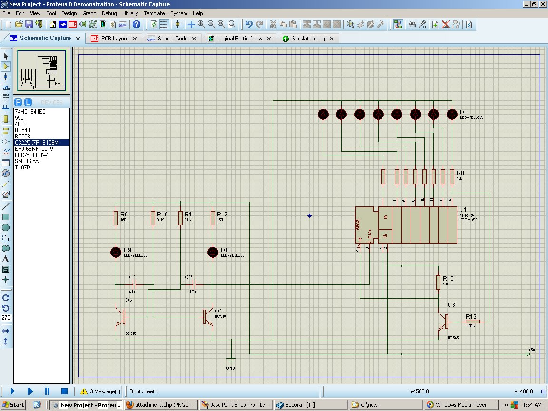Select the Voltage Probe mode tool

pos(6,184)
